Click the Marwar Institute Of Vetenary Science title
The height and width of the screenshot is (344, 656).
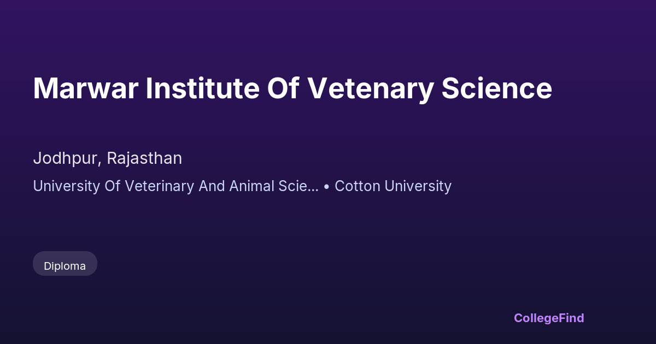(x=292, y=88)
